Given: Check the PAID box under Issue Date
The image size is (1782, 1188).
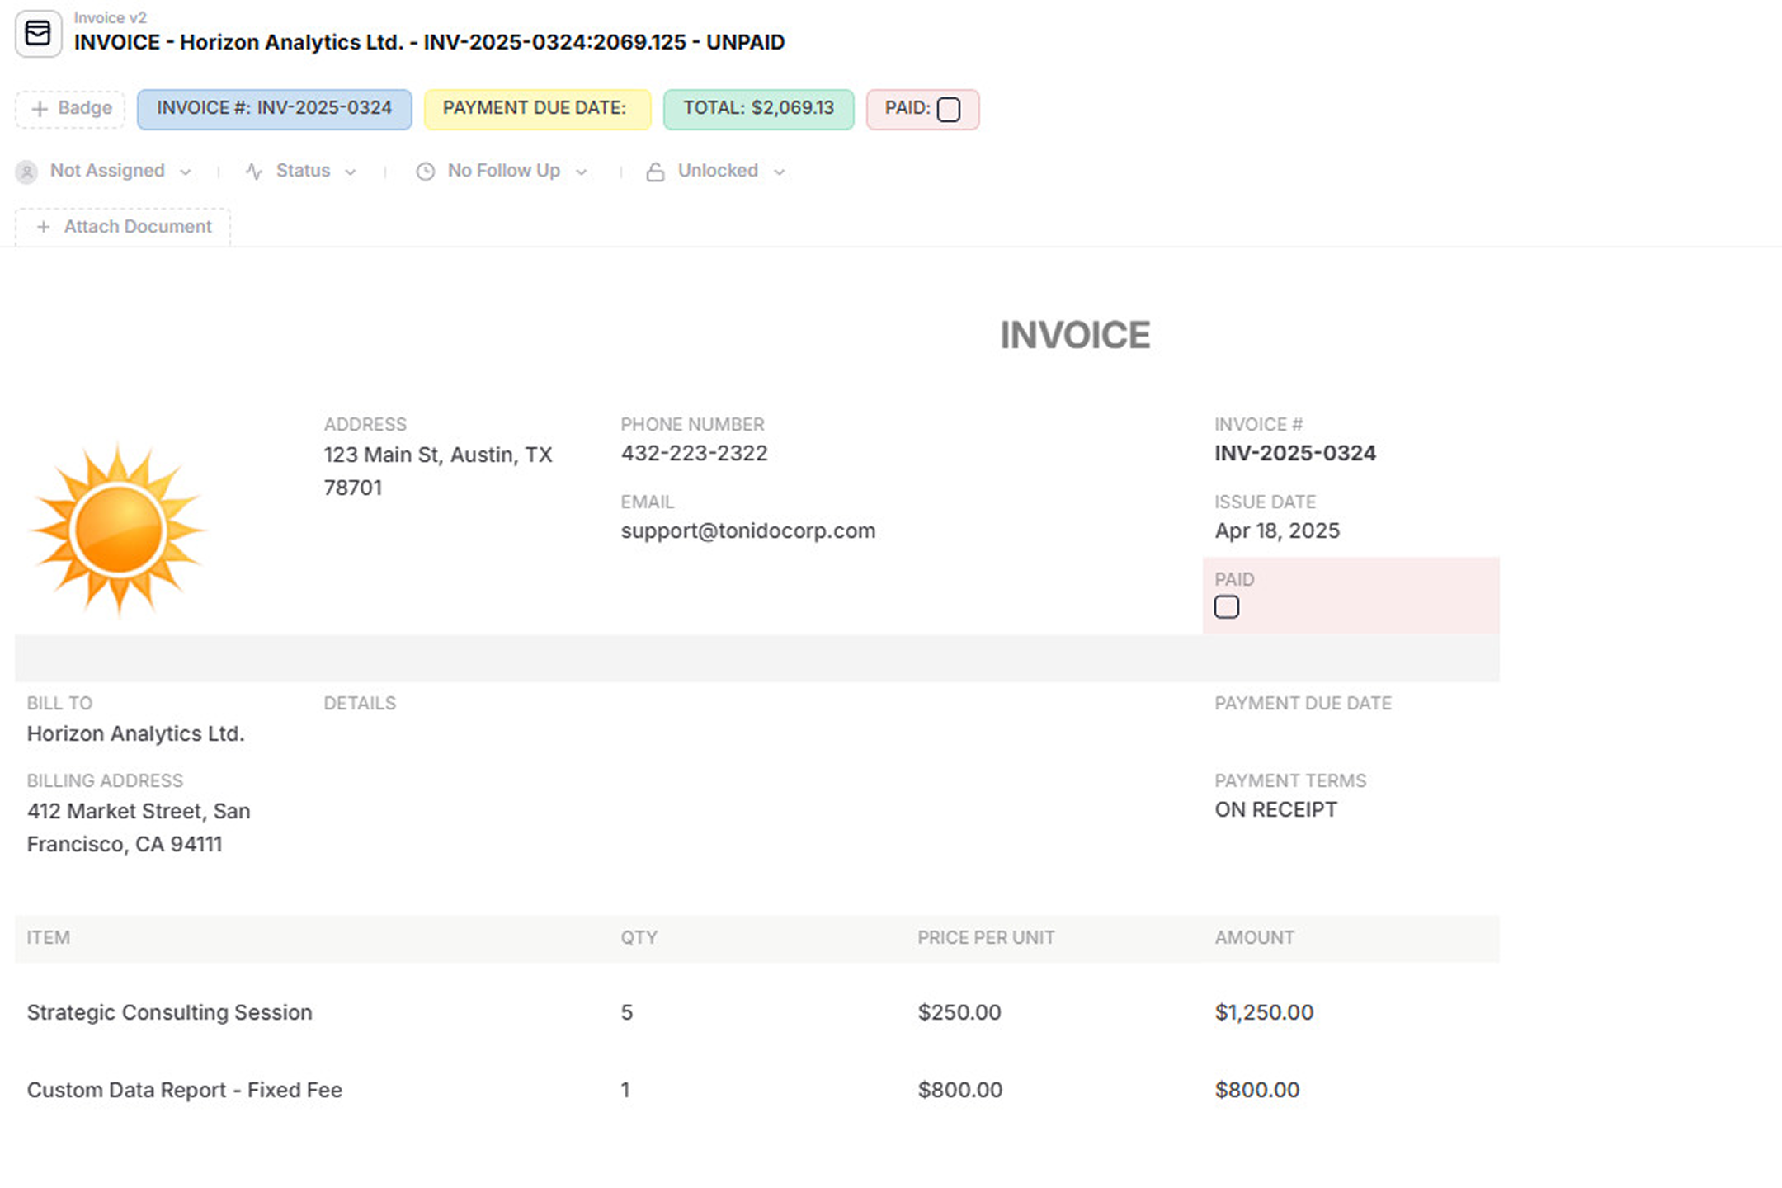Looking at the screenshot, I should coord(1226,607).
